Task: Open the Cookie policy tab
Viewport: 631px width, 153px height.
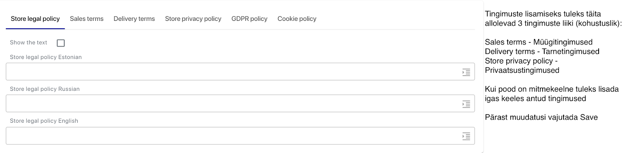Action: (x=297, y=19)
